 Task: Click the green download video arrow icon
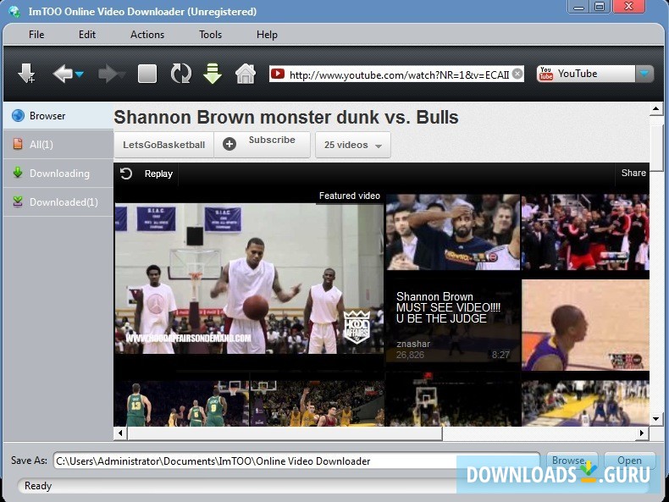coord(213,74)
